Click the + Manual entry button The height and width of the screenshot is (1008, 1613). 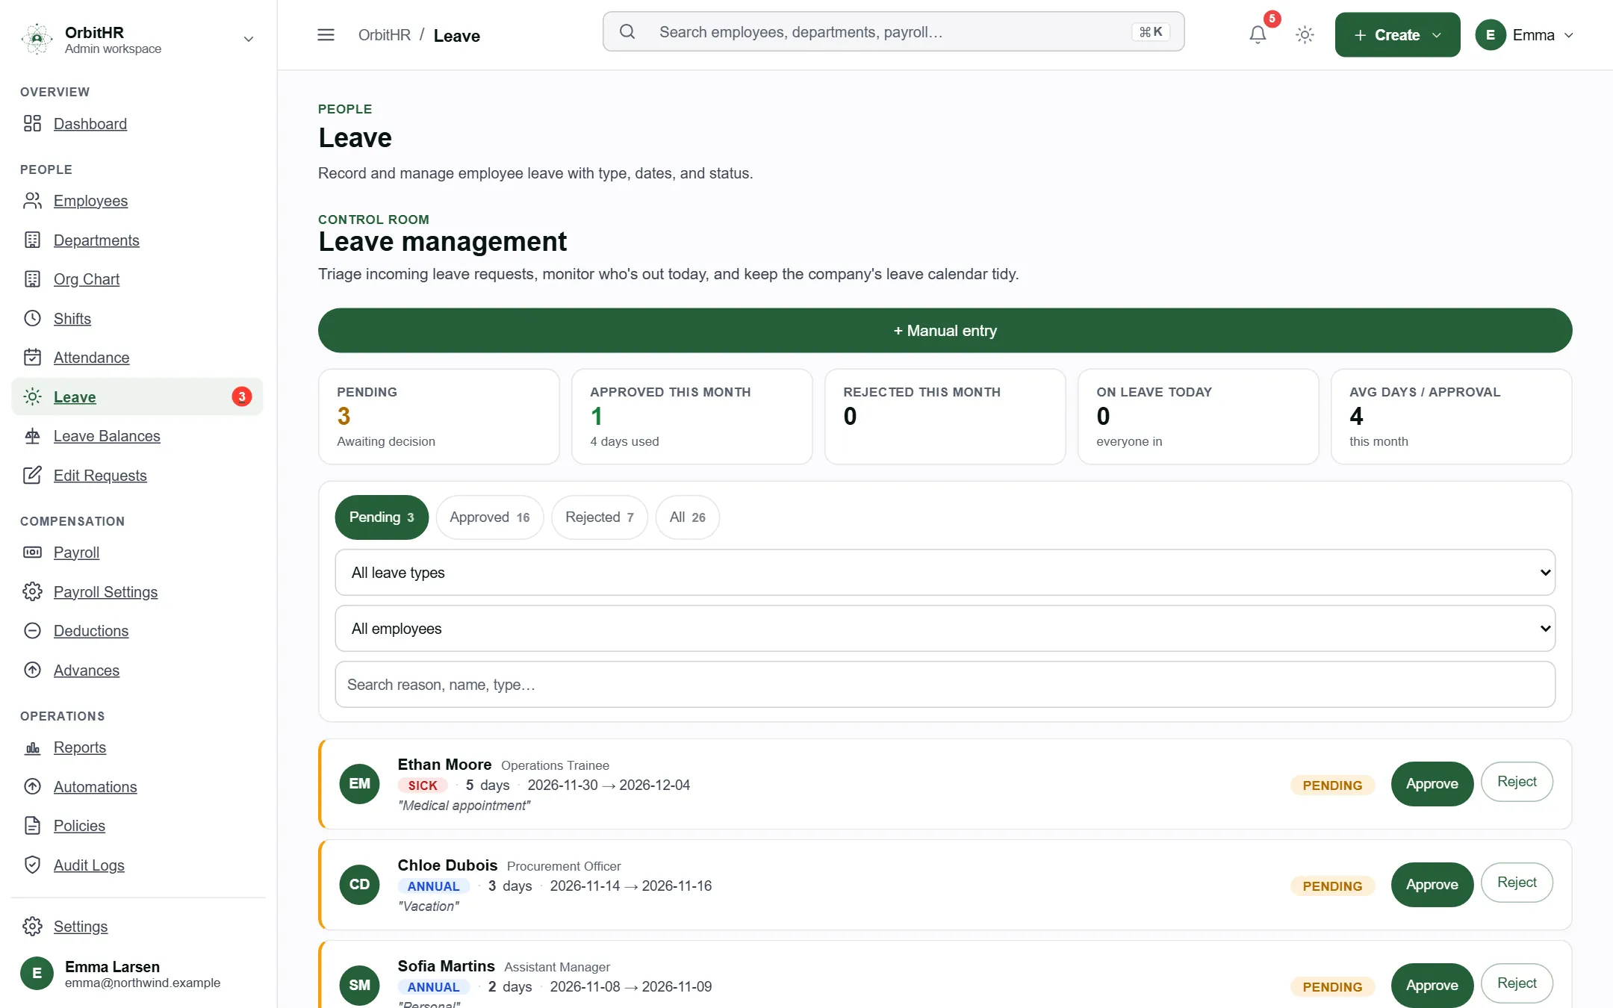(945, 330)
